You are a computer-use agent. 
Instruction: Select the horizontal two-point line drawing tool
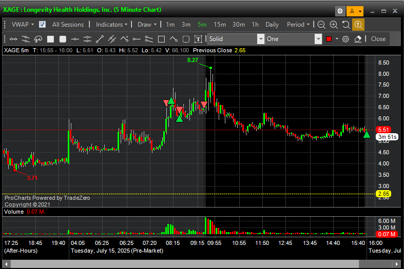(13, 39)
